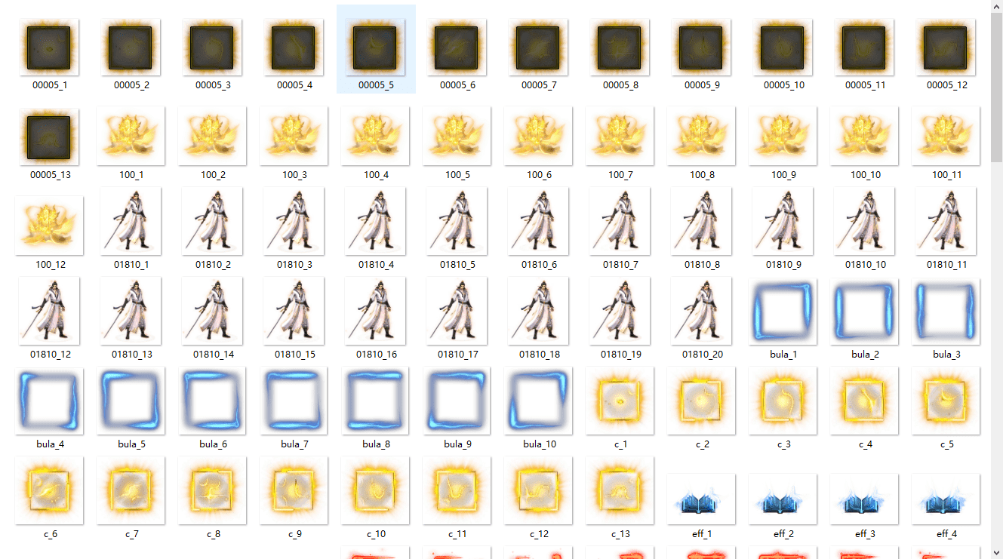Select character frame 01810_16
Image resolution: width=1003 pixels, height=559 pixels.
375,311
